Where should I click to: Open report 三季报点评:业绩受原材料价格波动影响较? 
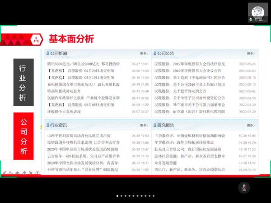pos(190,136)
